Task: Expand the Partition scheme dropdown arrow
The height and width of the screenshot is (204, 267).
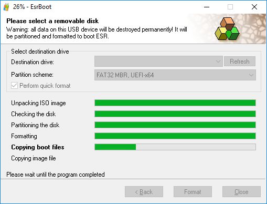Action: pos(251,75)
